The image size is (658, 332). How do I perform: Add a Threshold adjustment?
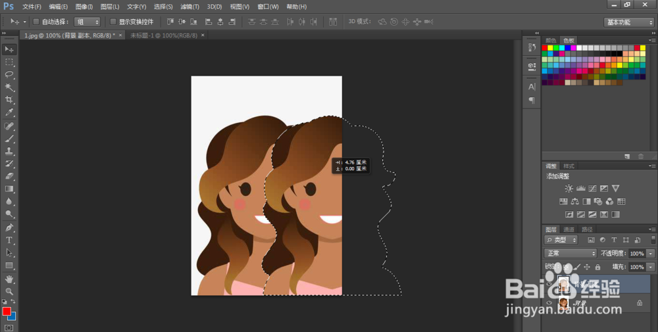pyautogui.click(x=593, y=214)
